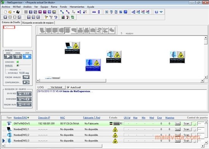The height and width of the screenshot is (149, 209).
Task: Open the dropdown arrow beside the folder icon
Action: [14, 12]
